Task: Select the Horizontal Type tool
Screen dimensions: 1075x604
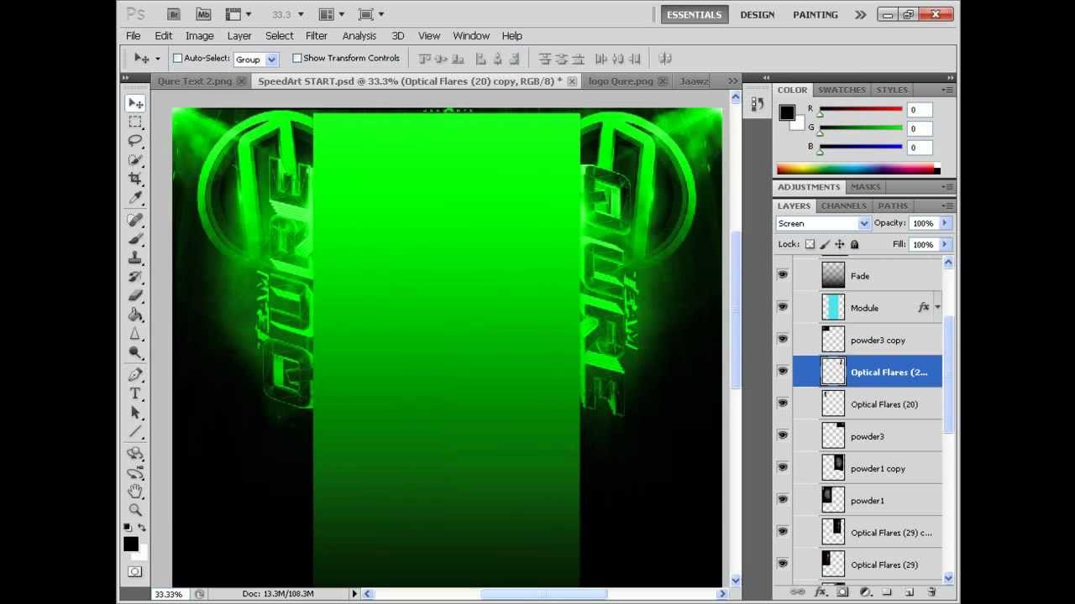Action: [x=135, y=393]
